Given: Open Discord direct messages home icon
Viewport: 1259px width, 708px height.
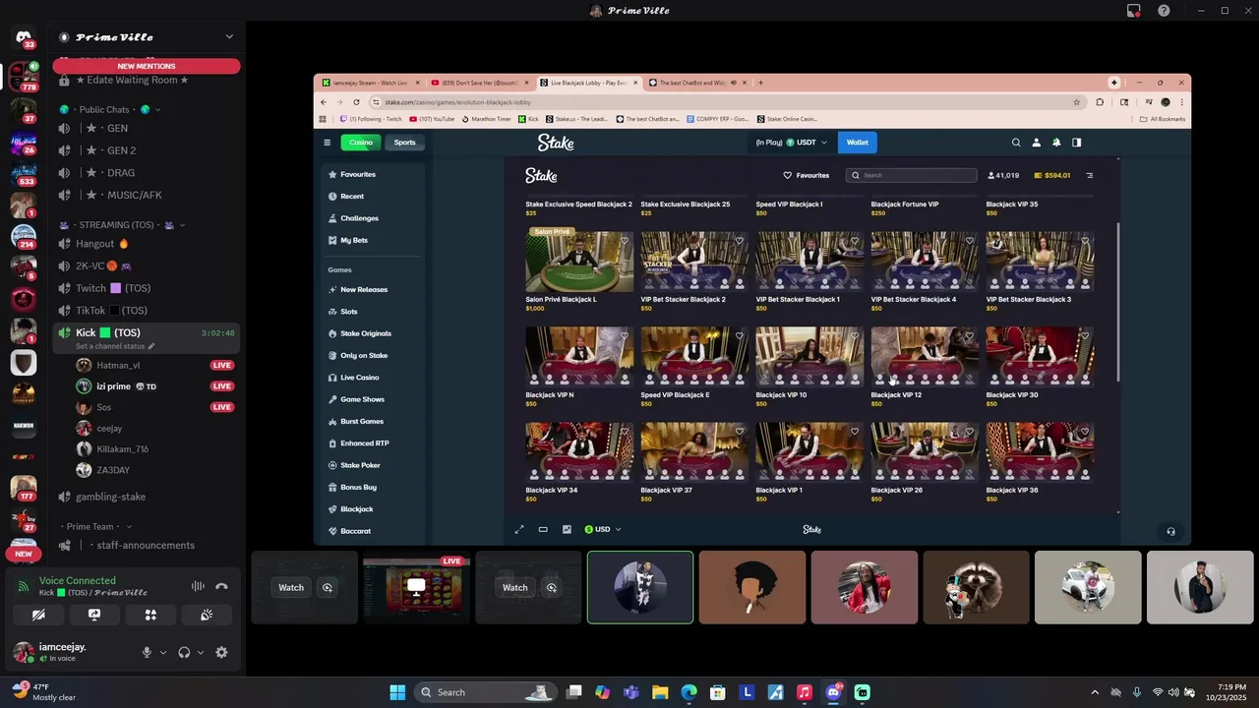Looking at the screenshot, I should (x=24, y=38).
